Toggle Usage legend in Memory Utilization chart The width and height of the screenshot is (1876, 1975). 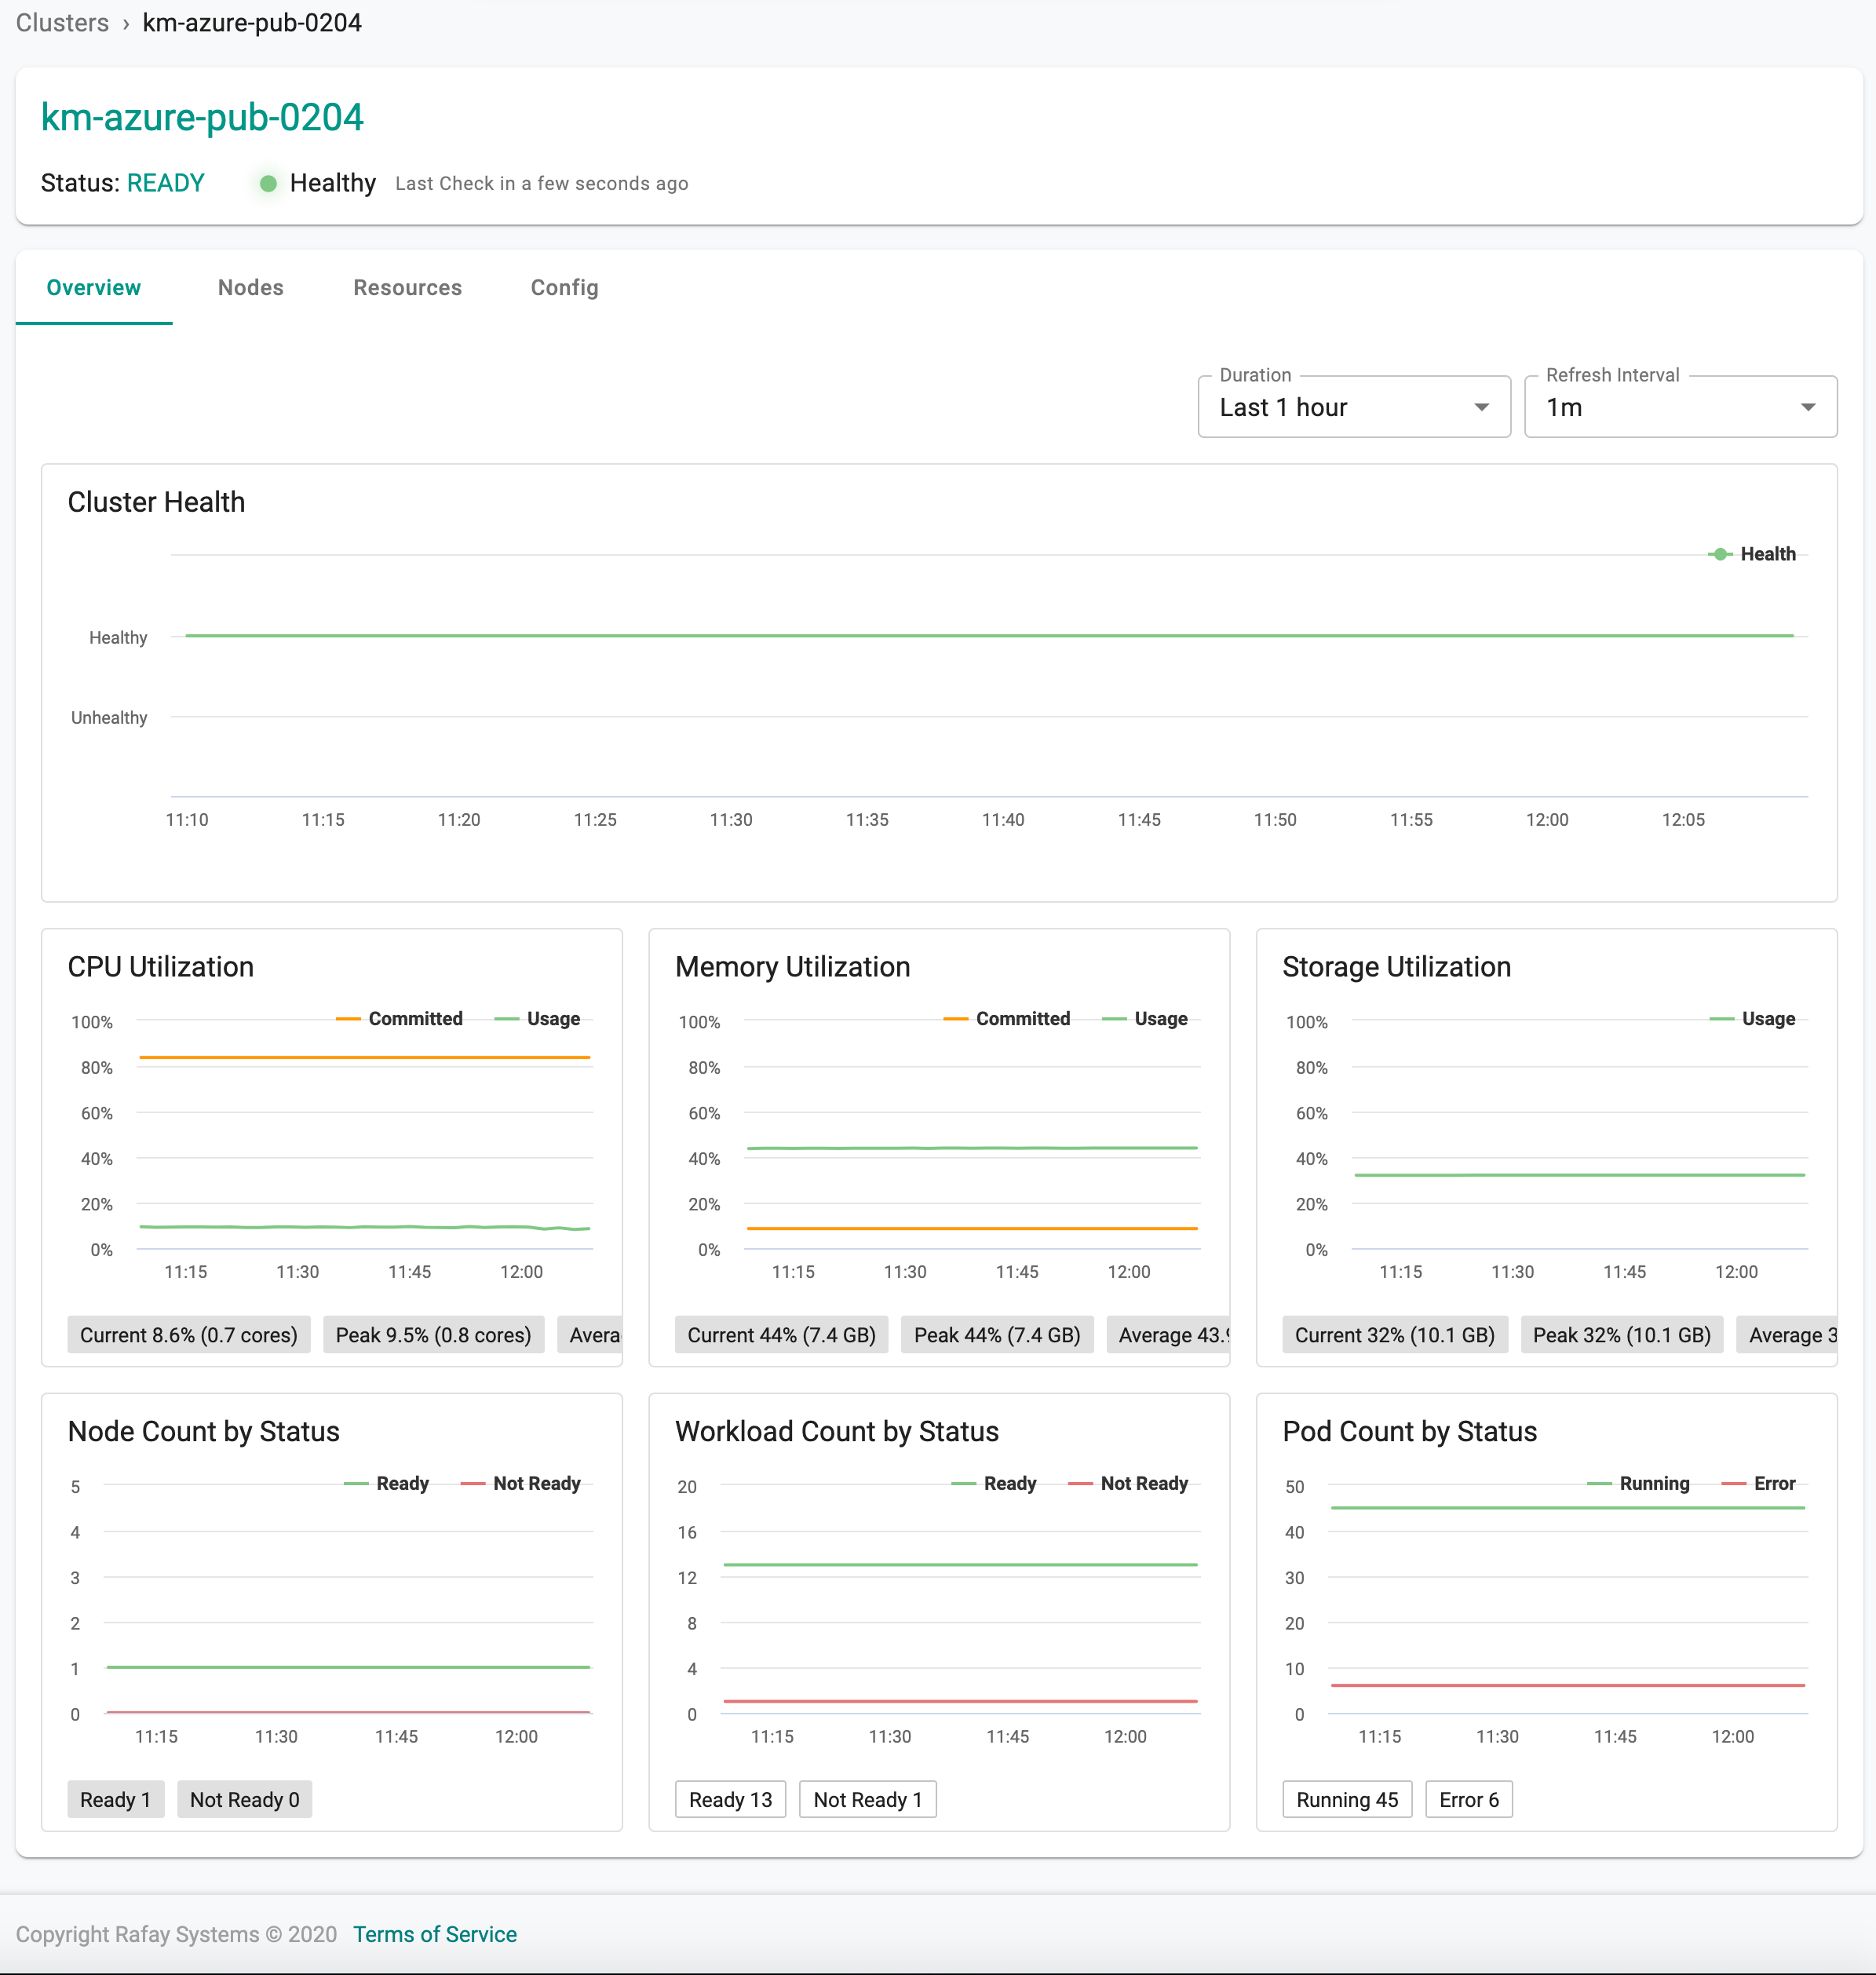[x=1145, y=1018]
